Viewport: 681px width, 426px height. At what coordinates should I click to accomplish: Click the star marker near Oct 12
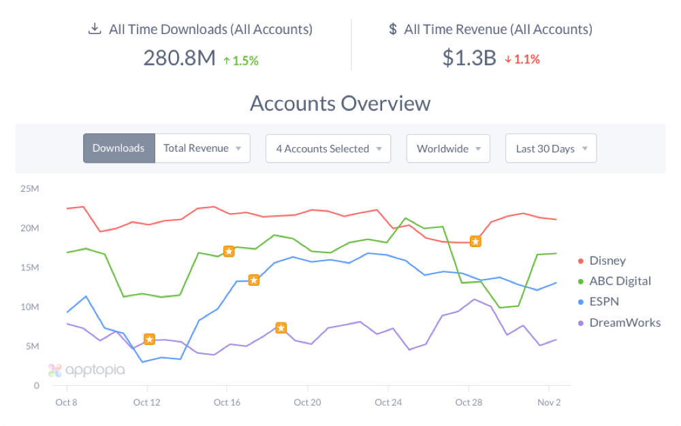click(149, 340)
